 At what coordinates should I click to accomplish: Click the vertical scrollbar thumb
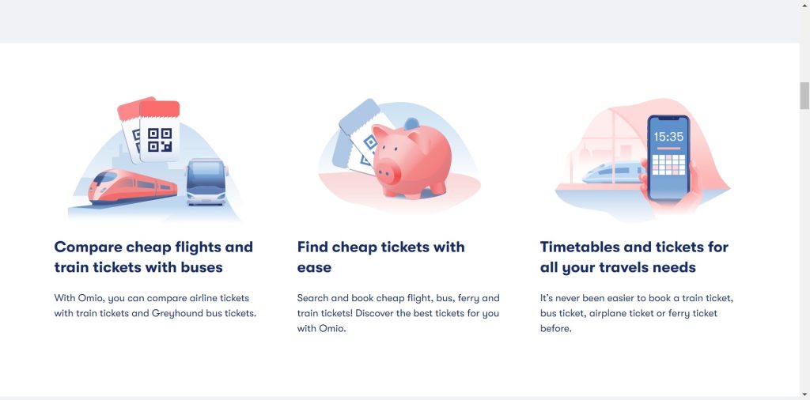tap(804, 96)
